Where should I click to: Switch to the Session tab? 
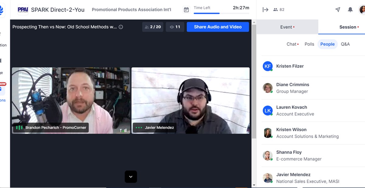tap(347, 27)
